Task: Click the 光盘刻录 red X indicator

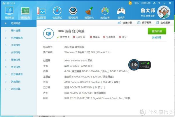Action: 104,37
